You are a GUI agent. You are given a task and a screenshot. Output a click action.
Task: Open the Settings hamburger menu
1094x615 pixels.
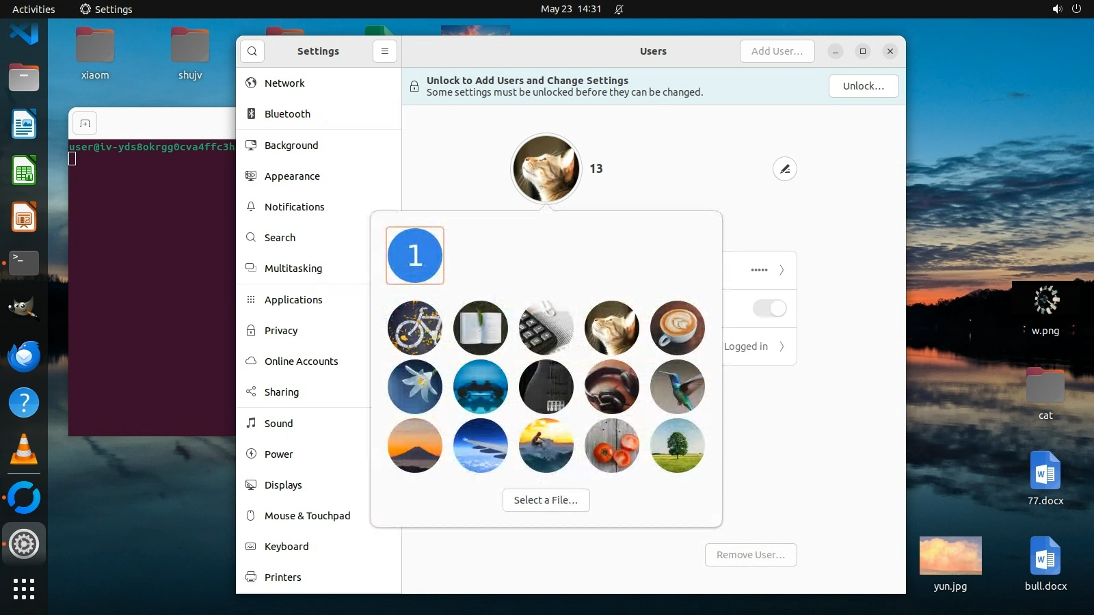click(x=385, y=51)
